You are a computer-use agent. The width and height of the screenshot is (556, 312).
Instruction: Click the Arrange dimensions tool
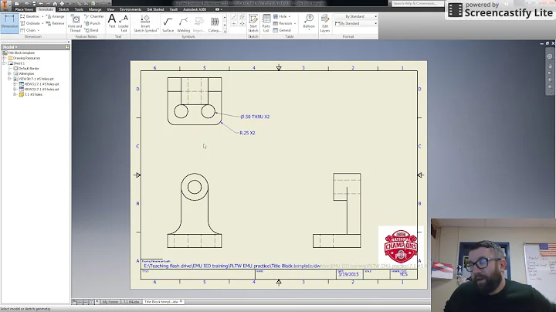(56, 17)
